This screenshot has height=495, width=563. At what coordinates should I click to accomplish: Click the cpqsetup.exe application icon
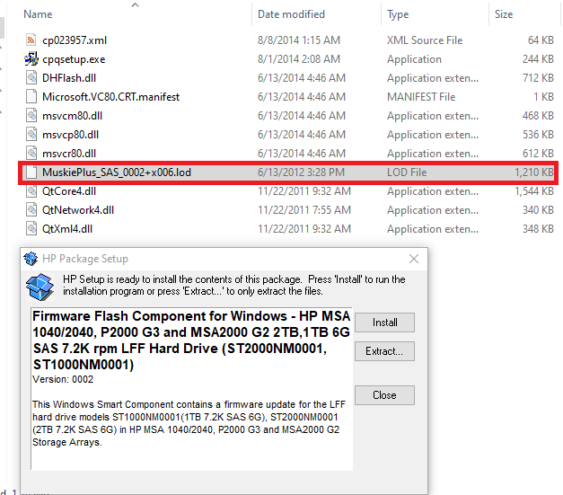coord(31,59)
